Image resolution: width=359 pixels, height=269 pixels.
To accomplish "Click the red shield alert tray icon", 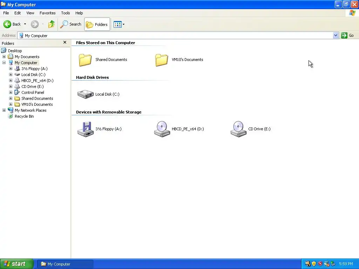I will click(x=320, y=264).
